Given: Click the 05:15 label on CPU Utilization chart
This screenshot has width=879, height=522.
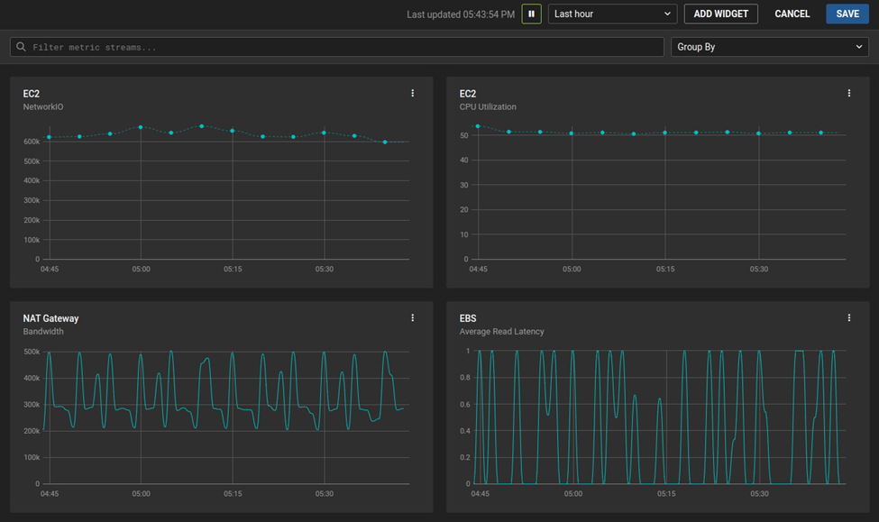Looking at the screenshot, I should pos(665,270).
